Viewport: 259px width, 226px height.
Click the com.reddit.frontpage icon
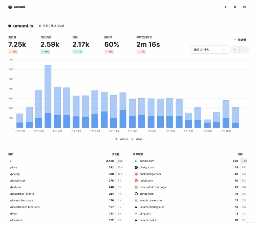pyautogui.click(x=136, y=187)
